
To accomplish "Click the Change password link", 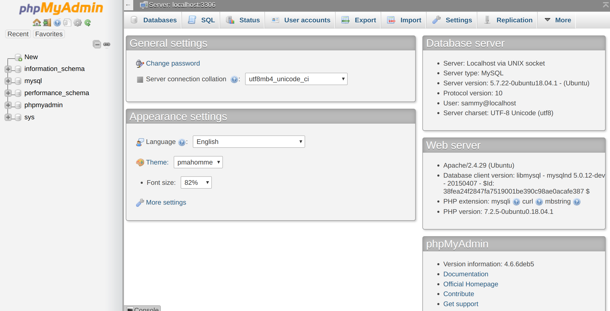I will 173,63.
